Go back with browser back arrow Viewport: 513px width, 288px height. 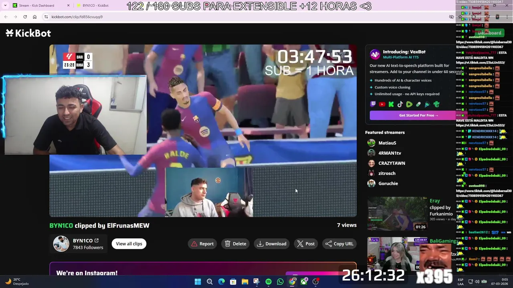pos(6,17)
